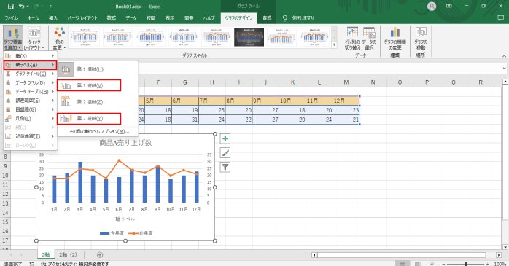
Task: Add a new sheet with plus button
Action: pos(100,255)
